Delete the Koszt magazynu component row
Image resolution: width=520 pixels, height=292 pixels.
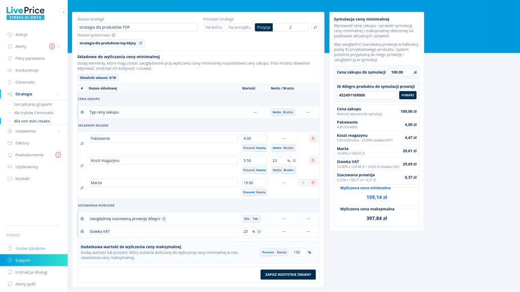click(x=313, y=161)
